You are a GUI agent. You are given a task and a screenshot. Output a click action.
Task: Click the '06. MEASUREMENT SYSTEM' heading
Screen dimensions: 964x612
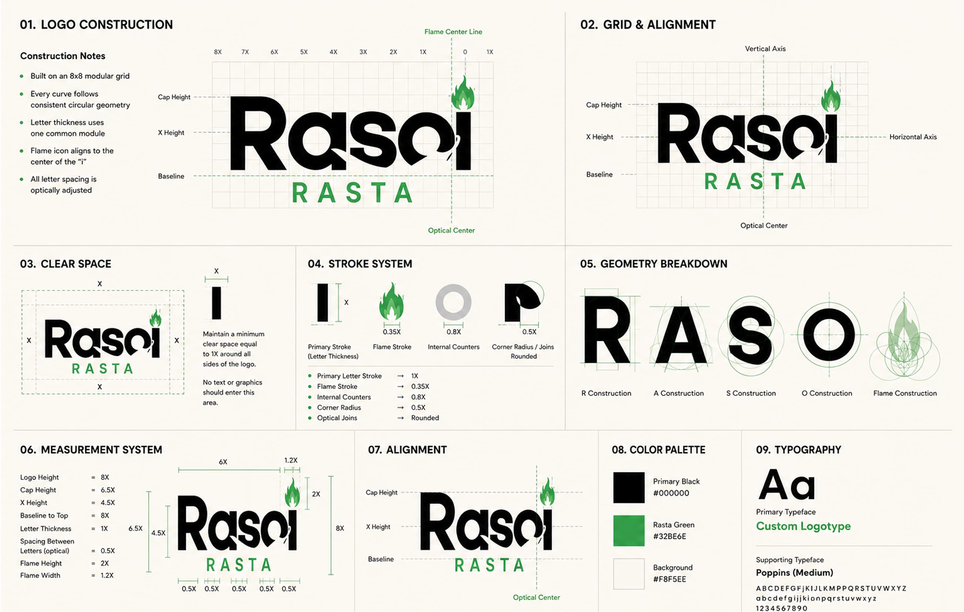pos(91,450)
